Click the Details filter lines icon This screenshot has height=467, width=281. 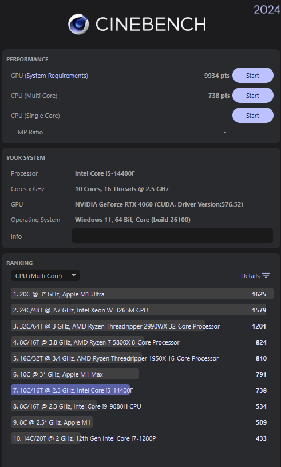(266, 275)
